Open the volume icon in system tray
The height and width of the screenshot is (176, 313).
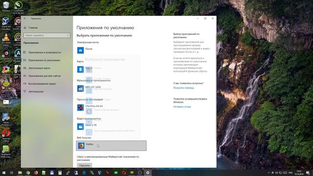pos(277,173)
